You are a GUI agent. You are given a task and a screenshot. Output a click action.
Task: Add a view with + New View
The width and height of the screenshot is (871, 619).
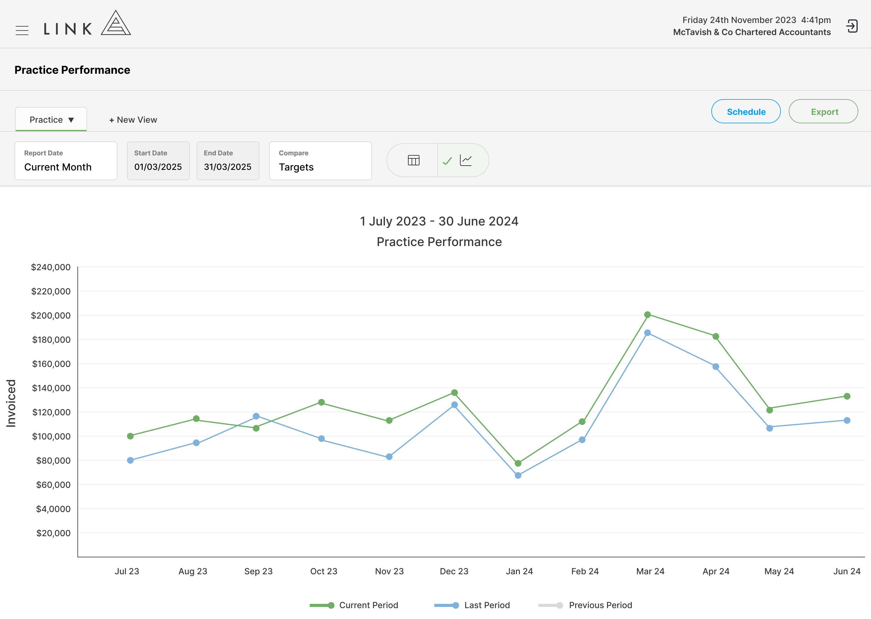tap(133, 120)
